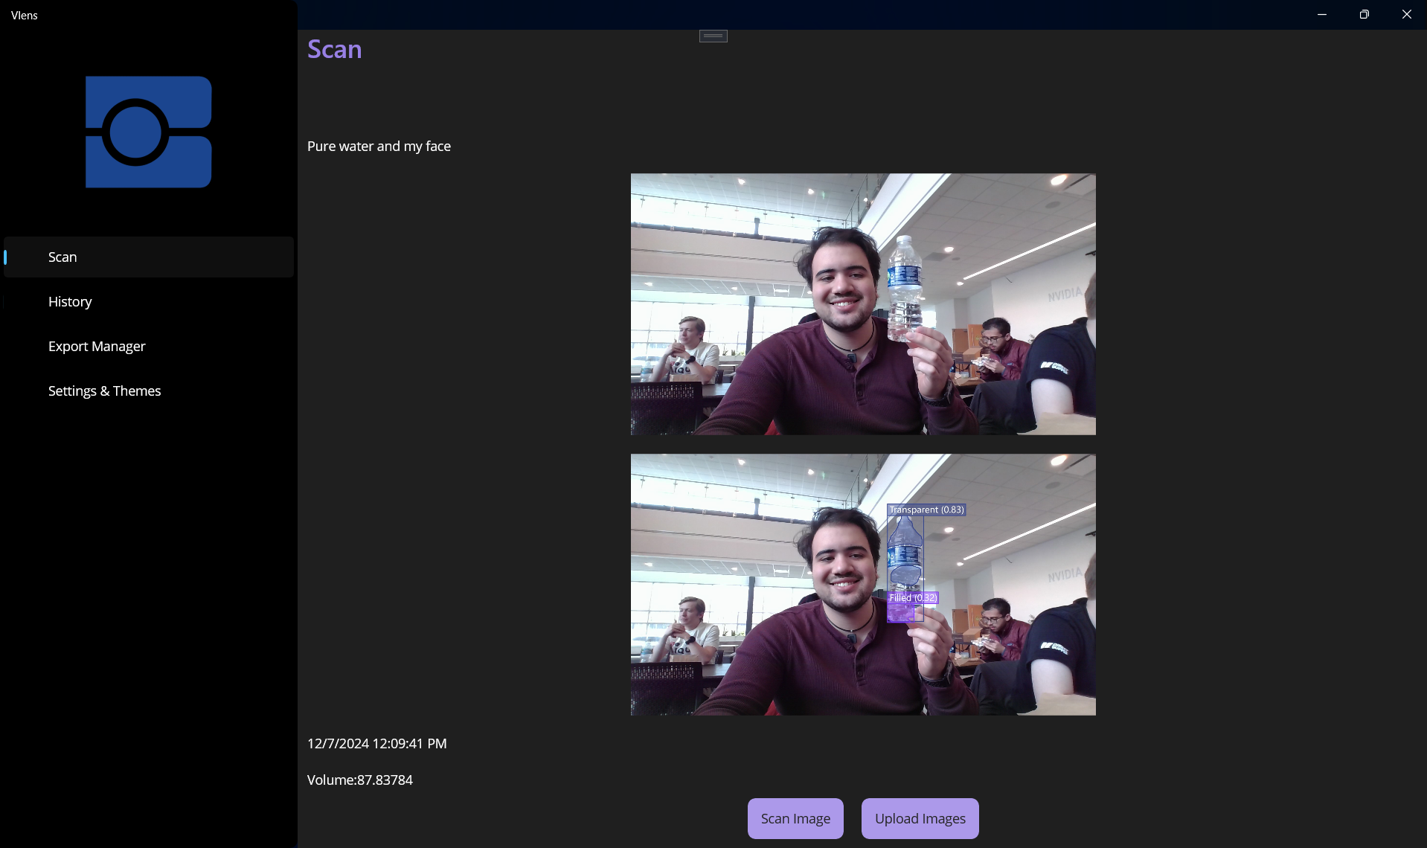Open the Scan page in sidebar
The image size is (1427, 848).
tap(62, 257)
